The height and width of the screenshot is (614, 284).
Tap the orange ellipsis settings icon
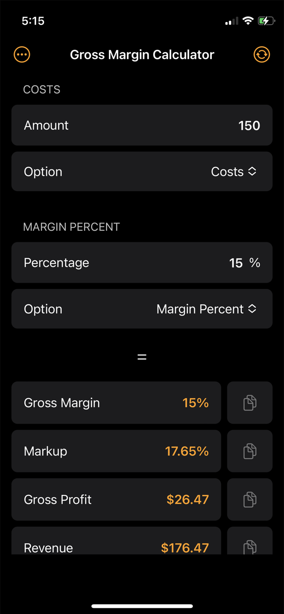click(22, 54)
